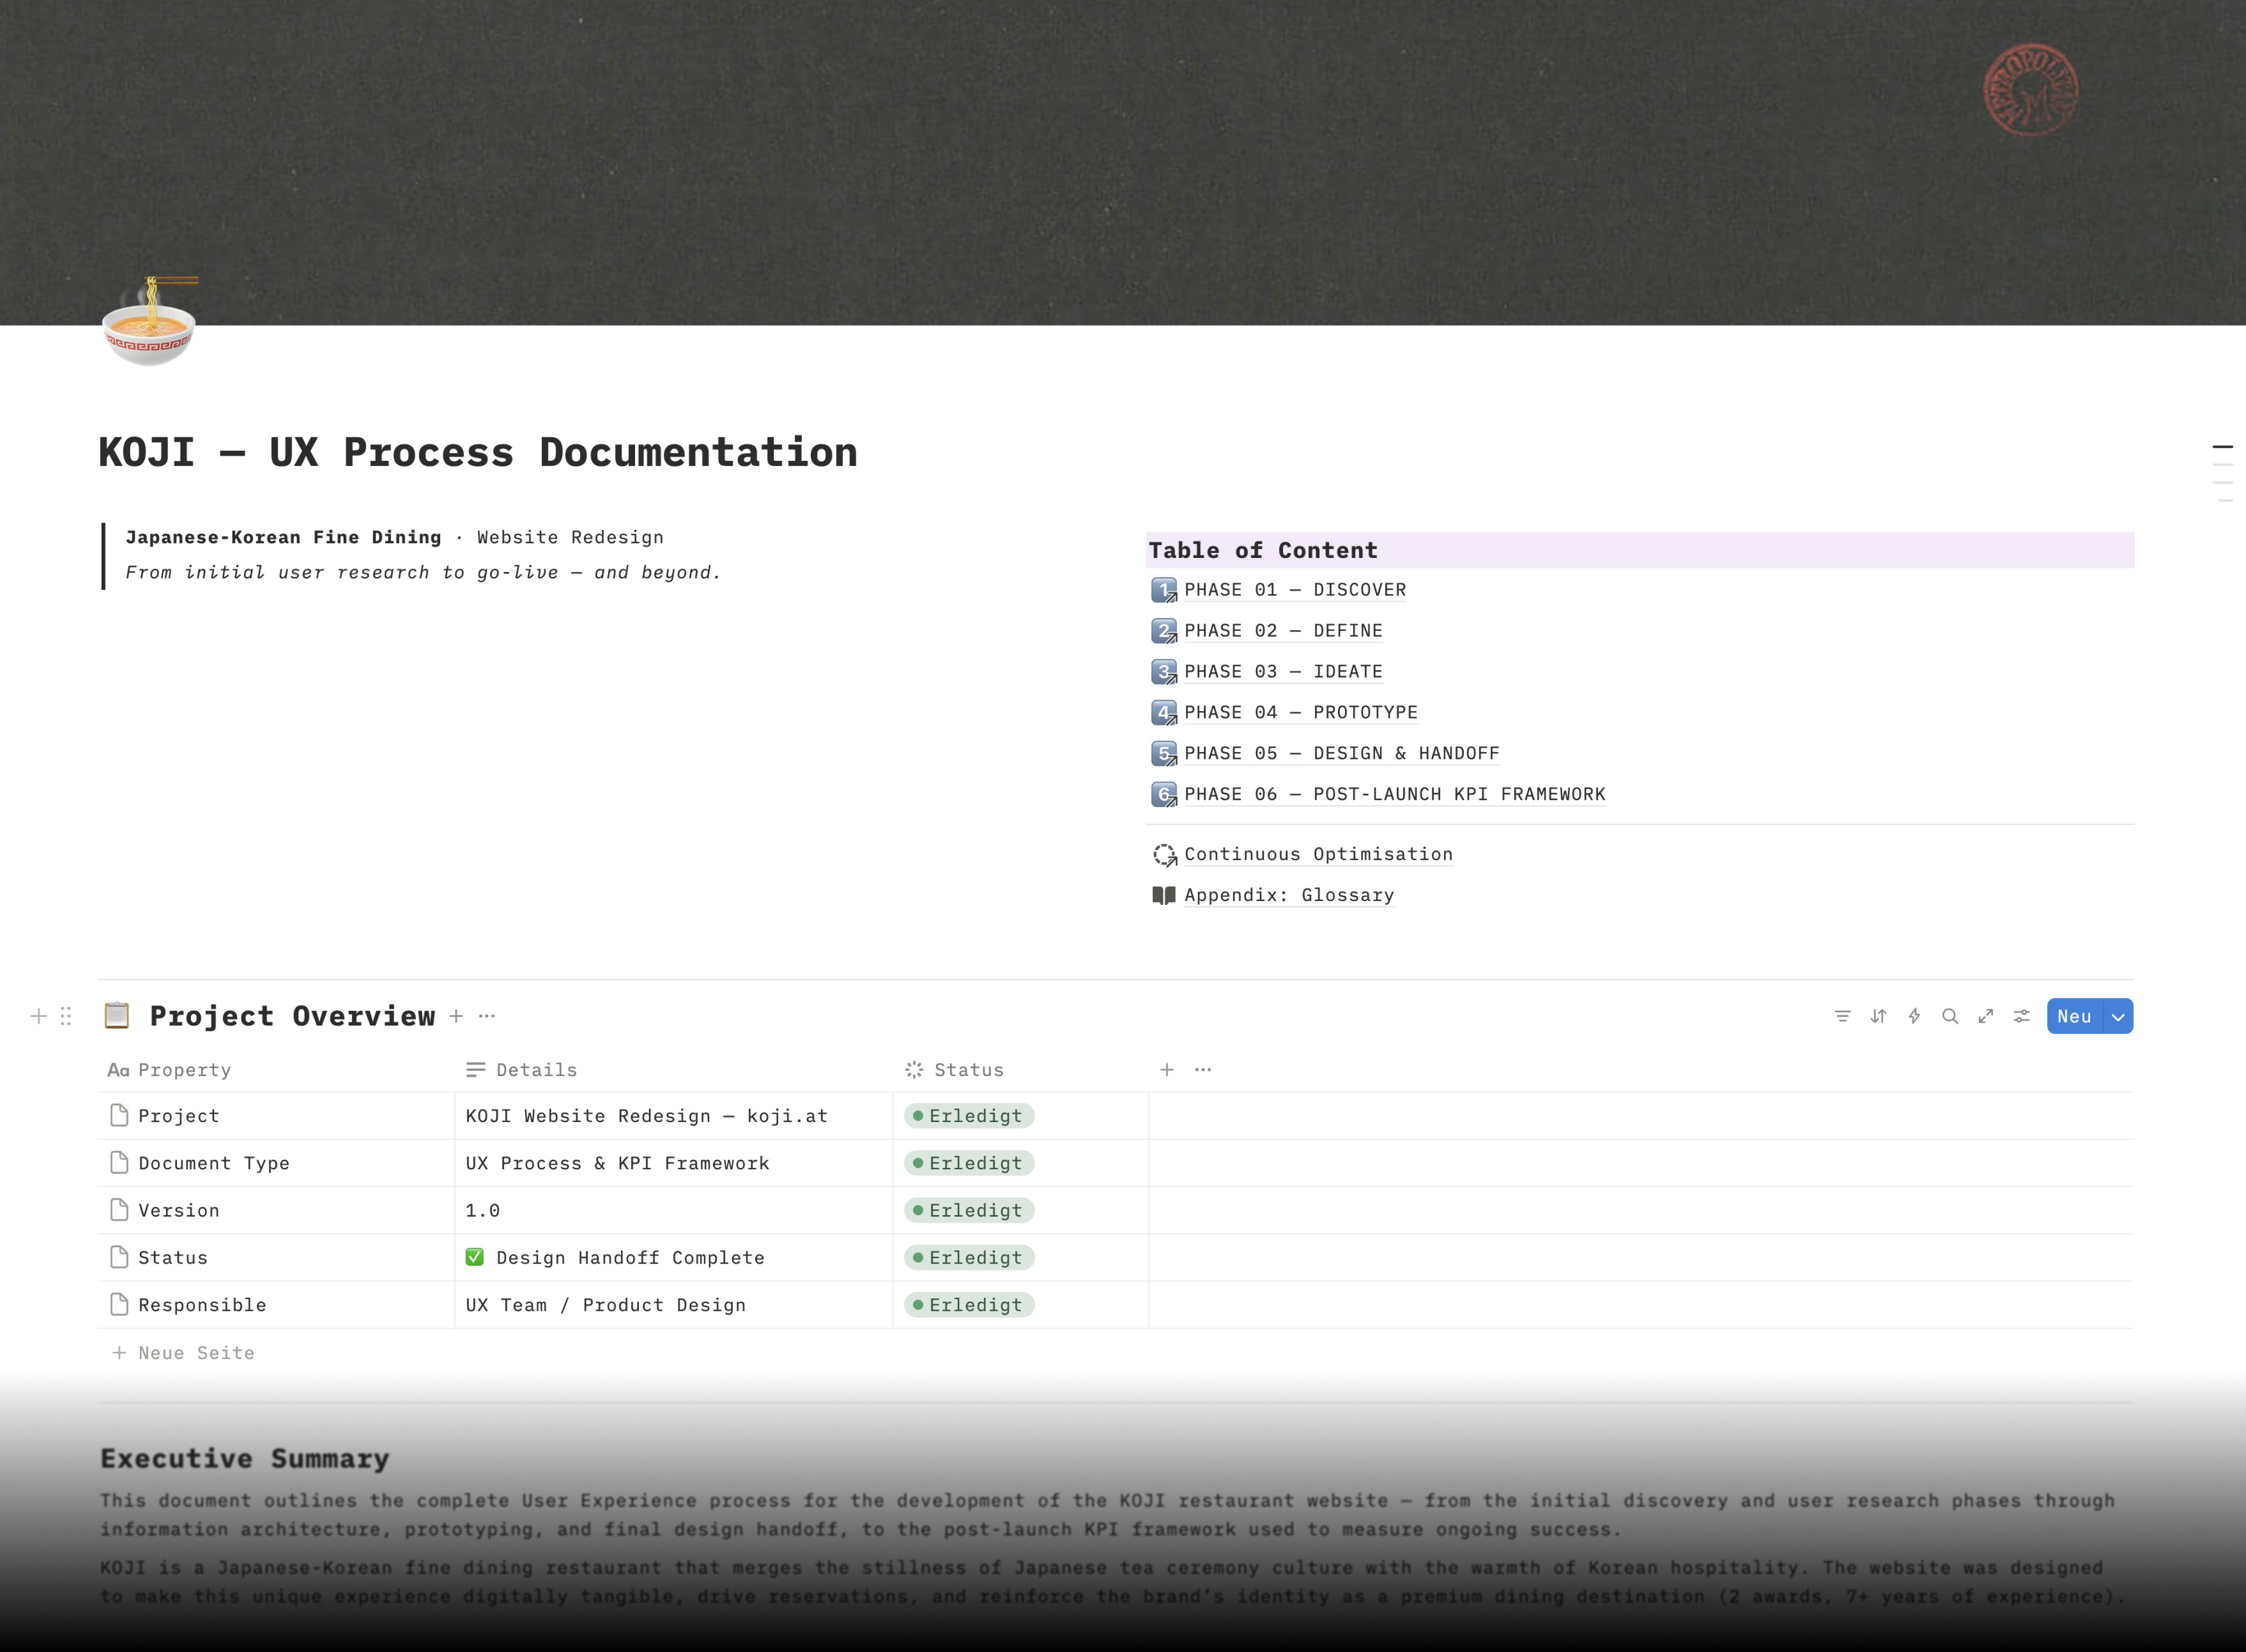Click the sort arrows icon
The width and height of the screenshot is (2246, 1652).
point(1878,1016)
